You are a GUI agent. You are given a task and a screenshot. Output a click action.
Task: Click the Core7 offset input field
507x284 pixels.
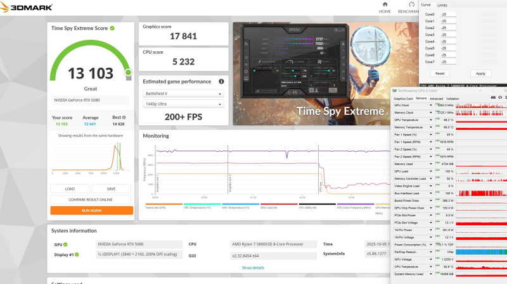pyautogui.click(x=448, y=61)
